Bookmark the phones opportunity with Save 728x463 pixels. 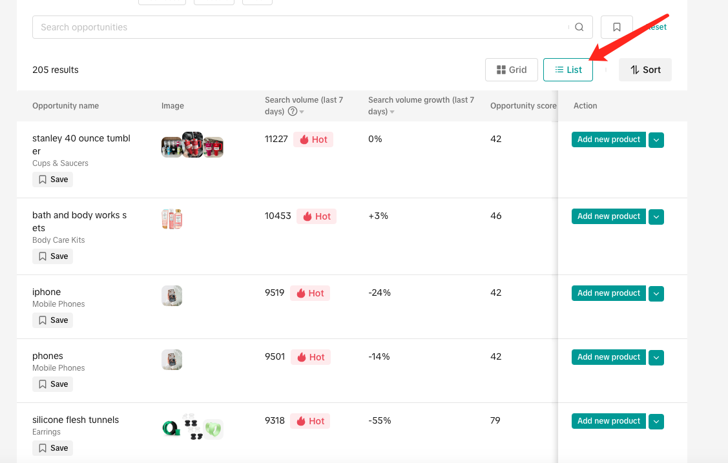53,384
